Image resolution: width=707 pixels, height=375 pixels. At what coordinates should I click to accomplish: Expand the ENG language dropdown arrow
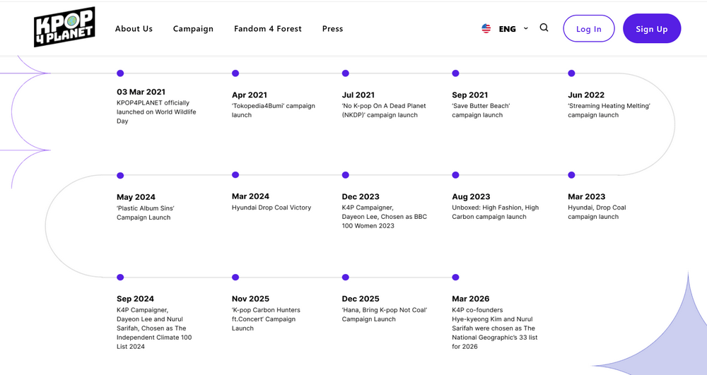[x=526, y=28]
